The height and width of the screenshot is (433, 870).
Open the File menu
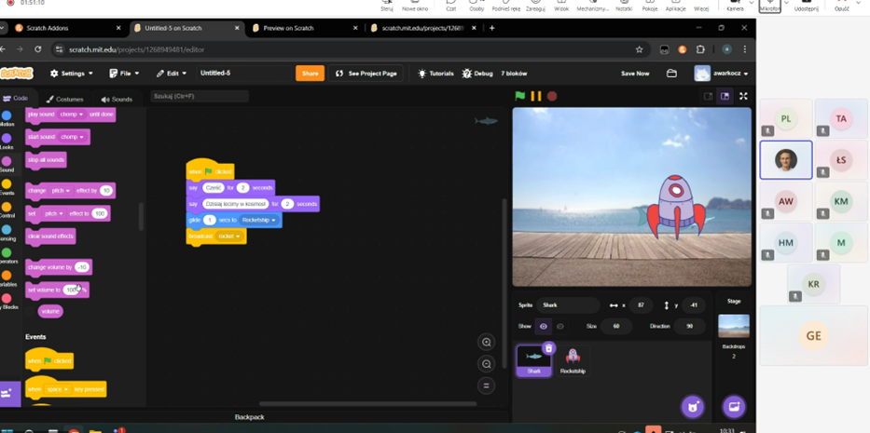click(124, 74)
